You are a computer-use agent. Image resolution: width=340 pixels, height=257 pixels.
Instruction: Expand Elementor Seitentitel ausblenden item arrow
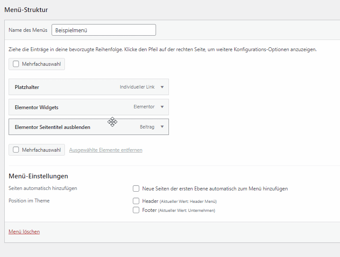(162, 127)
